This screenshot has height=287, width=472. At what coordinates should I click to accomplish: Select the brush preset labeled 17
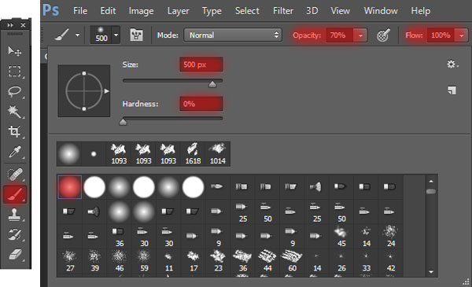[193, 261]
